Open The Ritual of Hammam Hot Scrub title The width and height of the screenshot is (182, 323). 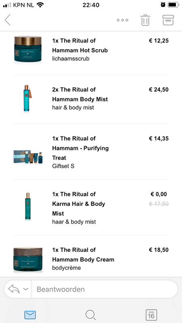(x=80, y=45)
